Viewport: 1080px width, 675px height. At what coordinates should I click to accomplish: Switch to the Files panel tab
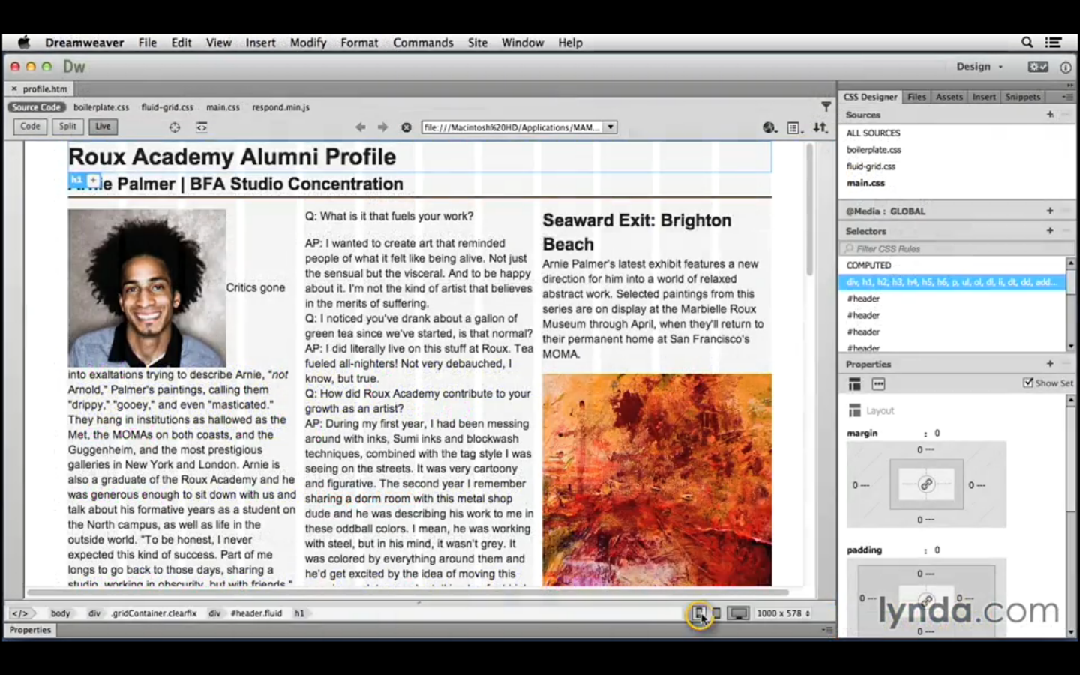point(916,97)
